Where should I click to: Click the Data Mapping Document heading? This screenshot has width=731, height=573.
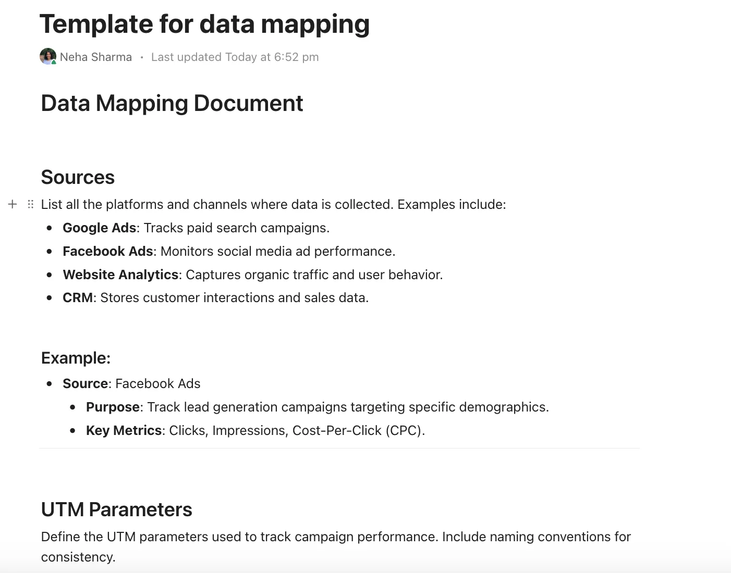[x=172, y=103]
